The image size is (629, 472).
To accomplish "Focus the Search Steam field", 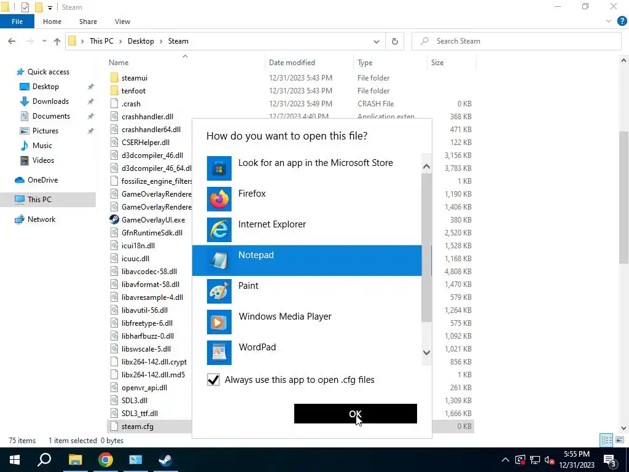I will [x=516, y=41].
